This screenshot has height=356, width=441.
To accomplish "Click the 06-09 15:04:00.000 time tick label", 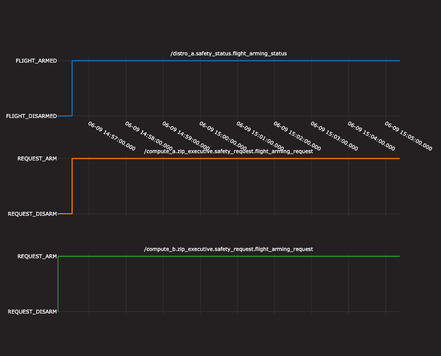I will click(x=372, y=136).
